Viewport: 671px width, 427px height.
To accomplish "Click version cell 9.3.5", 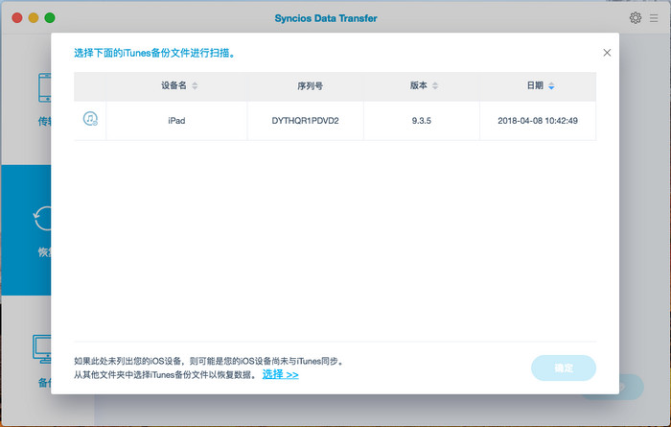I will point(422,121).
